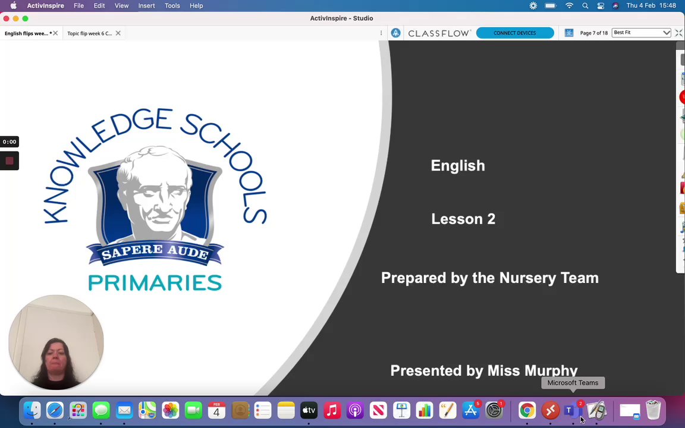
Task: Click the minimized window thumbnail in the dock
Action: coord(630,411)
